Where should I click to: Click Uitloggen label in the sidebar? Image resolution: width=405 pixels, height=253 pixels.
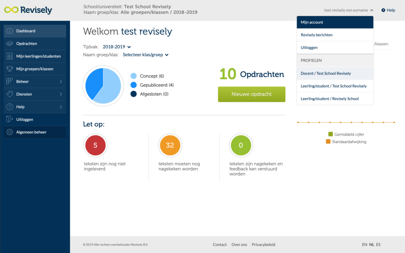(x=25, y=119)
